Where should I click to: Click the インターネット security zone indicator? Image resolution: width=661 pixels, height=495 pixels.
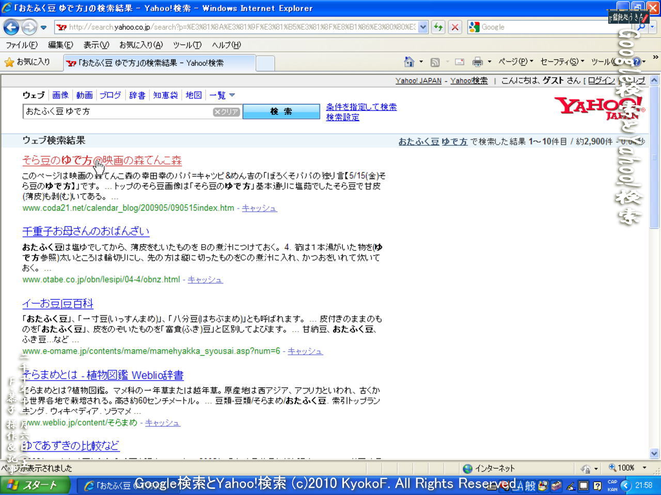click(489, 468)
